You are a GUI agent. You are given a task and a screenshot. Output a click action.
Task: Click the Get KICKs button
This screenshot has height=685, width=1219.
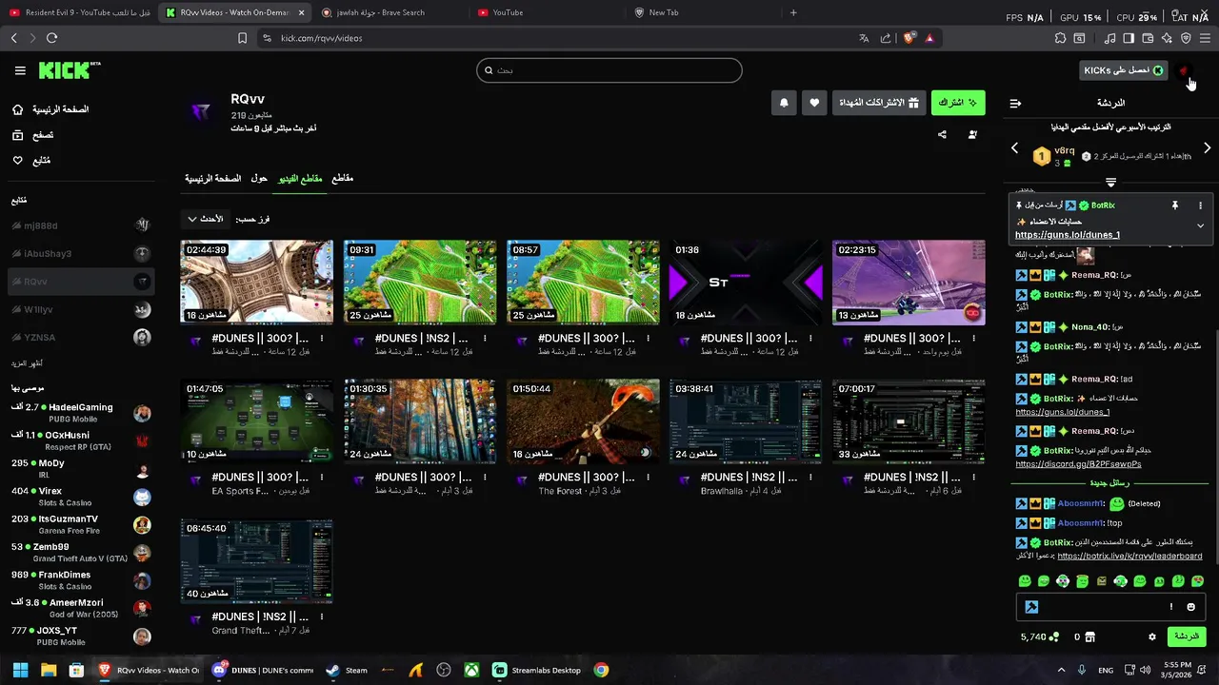click(1124, 70)
